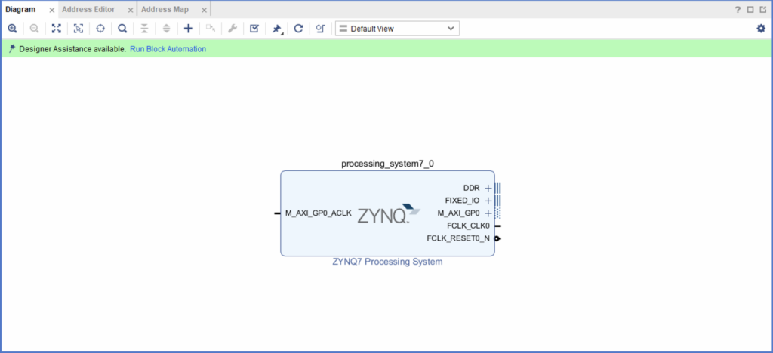Viewport: 773px width, 353px height.
Task: Click the Validate Design checkmark icon
Action: click(x=254, y=29)
